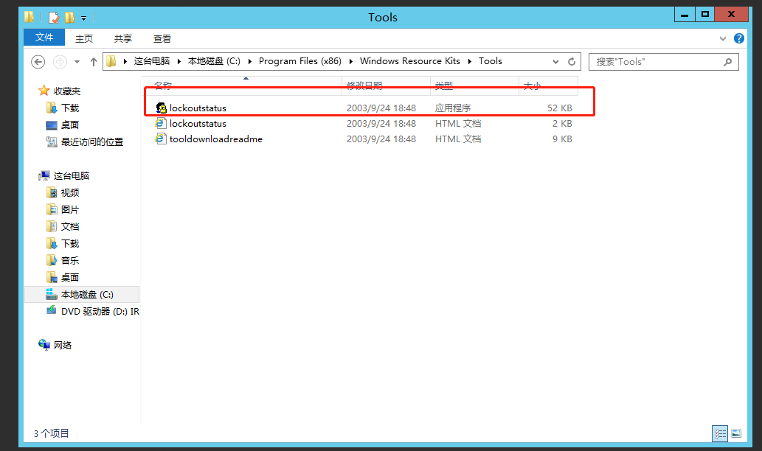762x451 pixels.
Task: Select 这台电脑 in navigation pane
Action: tap(71, 175)
